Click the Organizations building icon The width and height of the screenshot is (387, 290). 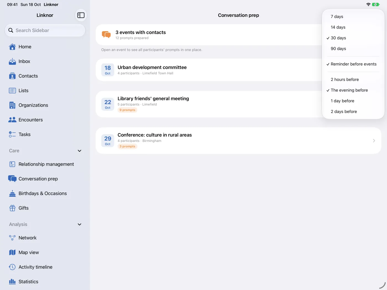coord(12,105)
